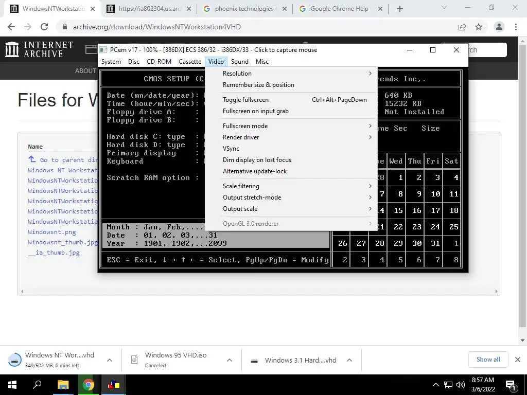Open the PCem Cassette menu

coord(190,62)
